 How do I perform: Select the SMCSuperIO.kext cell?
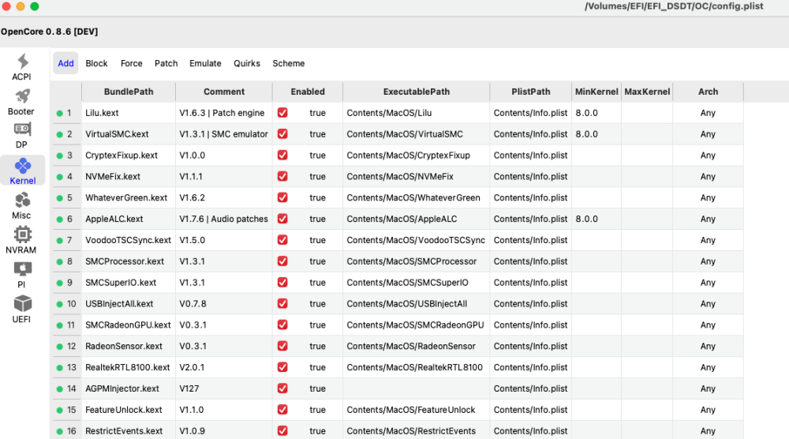[129, 283]
